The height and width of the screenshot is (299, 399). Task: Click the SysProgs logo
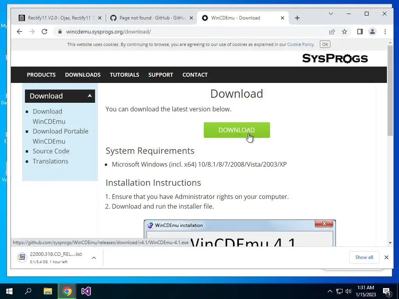[x=335, y=58]
